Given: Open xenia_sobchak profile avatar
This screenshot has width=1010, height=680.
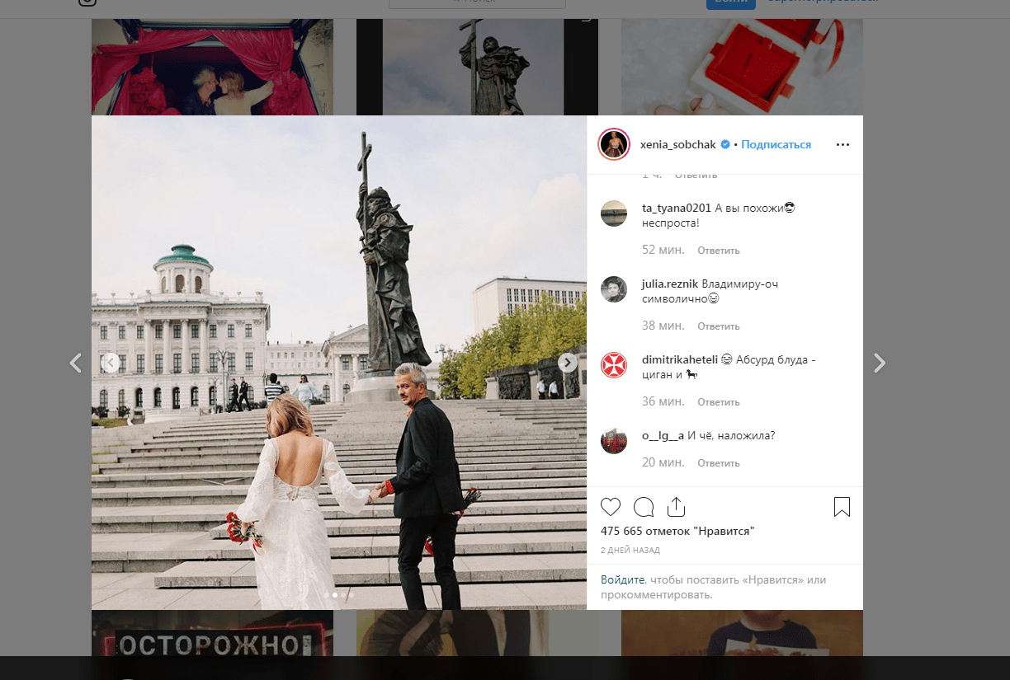Looking at the screenshot, I should tap(614, 144).
